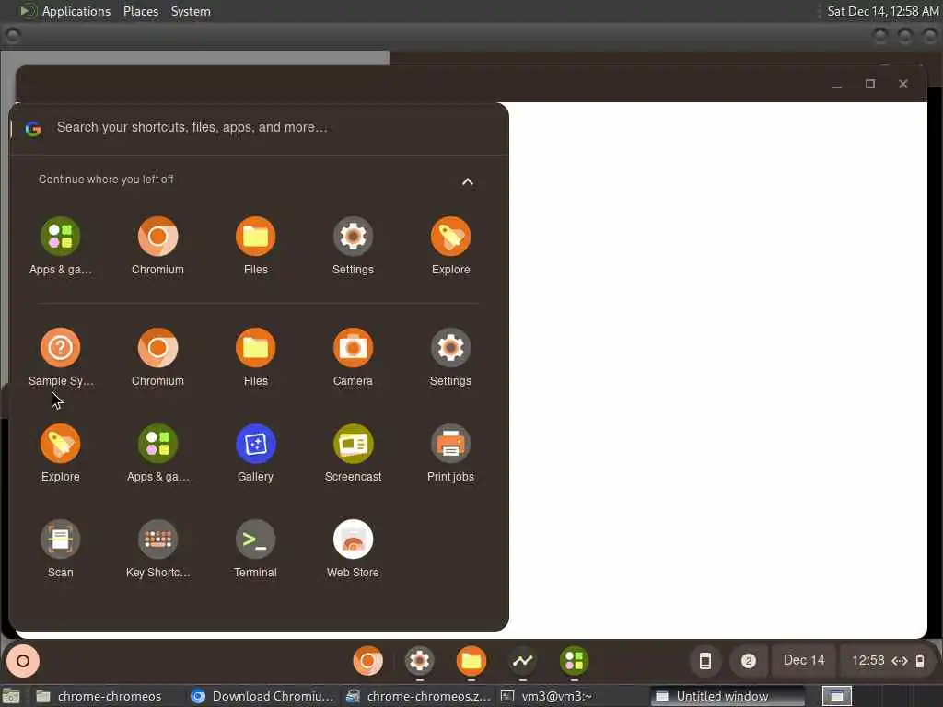Open the Places menu
This screenshot has height=707, width=943.
(141, 11)
